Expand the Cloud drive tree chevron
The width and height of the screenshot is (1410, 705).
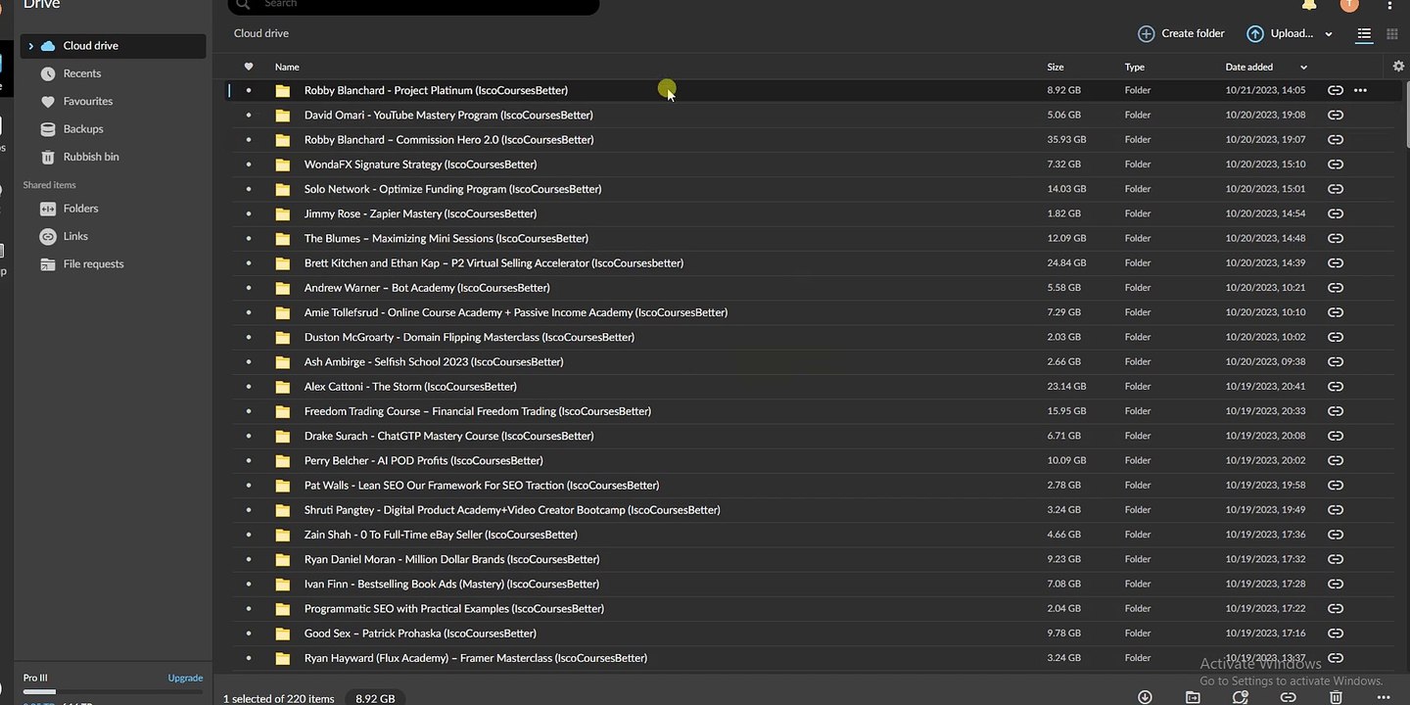(x=30, y=46)
